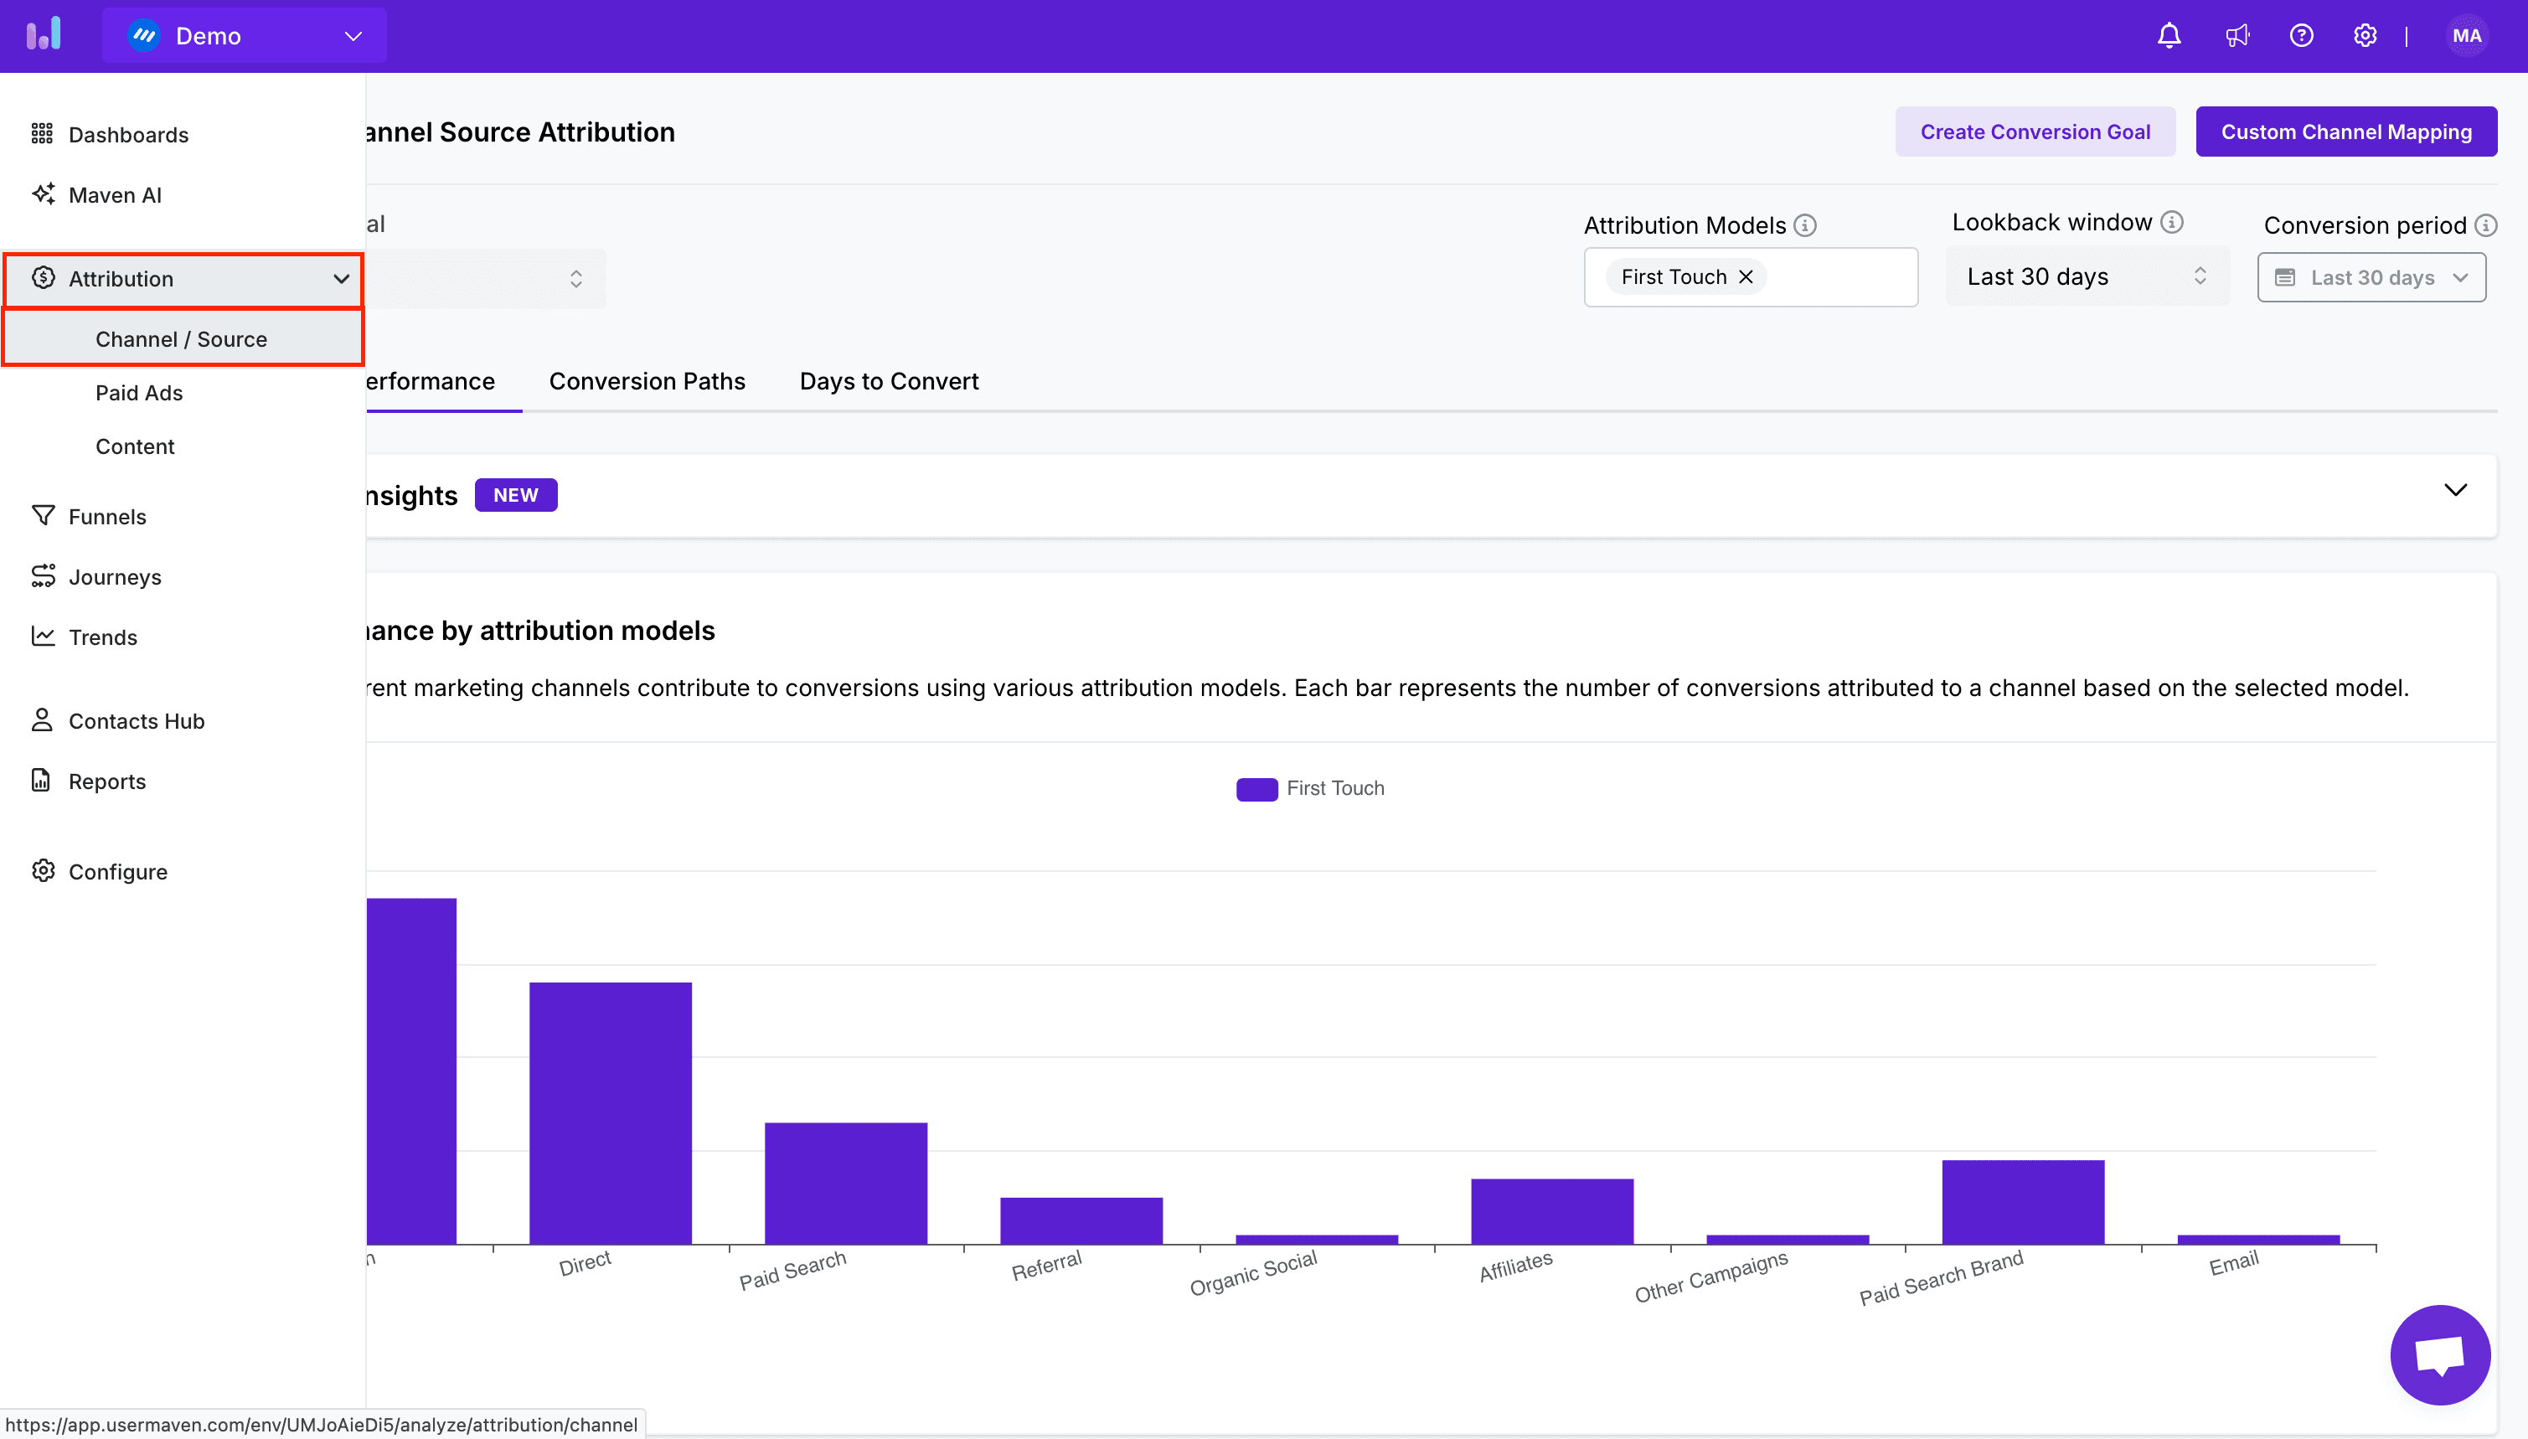Open the Demo workspace dropdown

tap(244, 35)
